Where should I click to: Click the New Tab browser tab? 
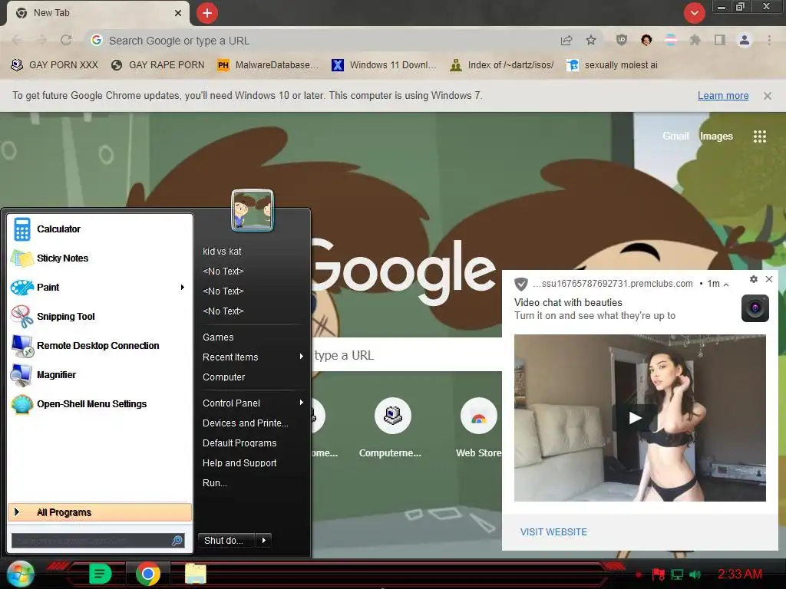point(97,13)
